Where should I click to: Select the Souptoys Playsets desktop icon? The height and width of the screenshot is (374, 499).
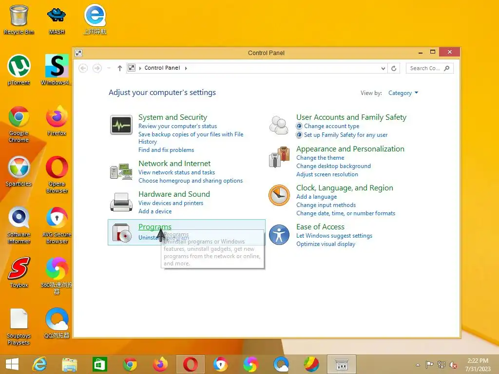coord(19,327)
